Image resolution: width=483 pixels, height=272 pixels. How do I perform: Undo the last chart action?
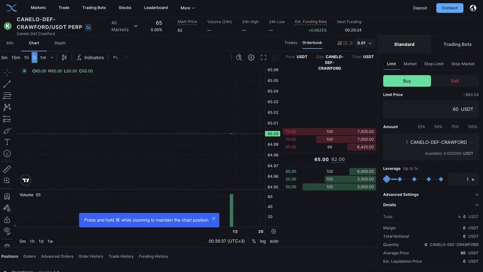[115, 58]
